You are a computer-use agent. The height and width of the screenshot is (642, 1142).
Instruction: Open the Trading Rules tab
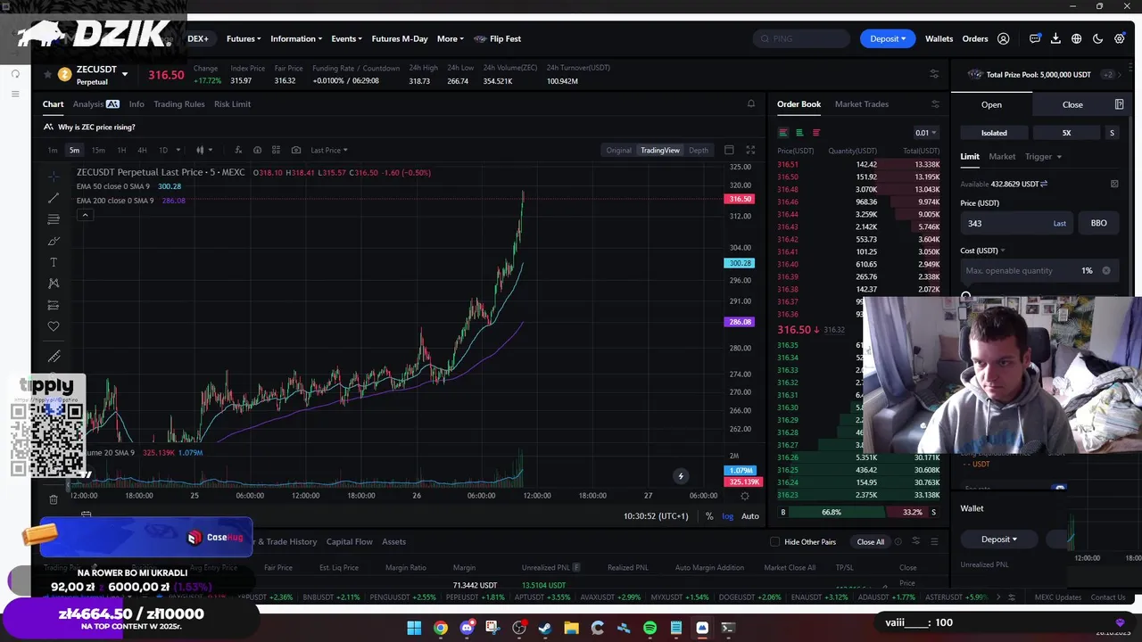(179, 104)
